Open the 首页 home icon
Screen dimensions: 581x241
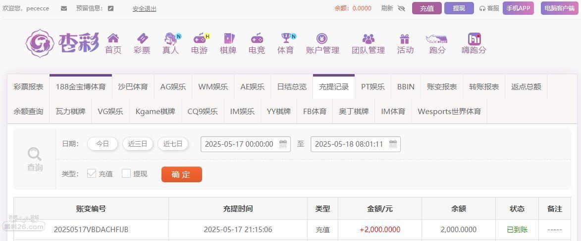click(113, 39)
